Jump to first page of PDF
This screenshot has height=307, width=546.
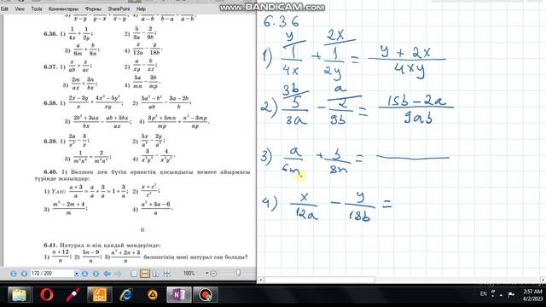pyautogui.click(x=14, y=274)
